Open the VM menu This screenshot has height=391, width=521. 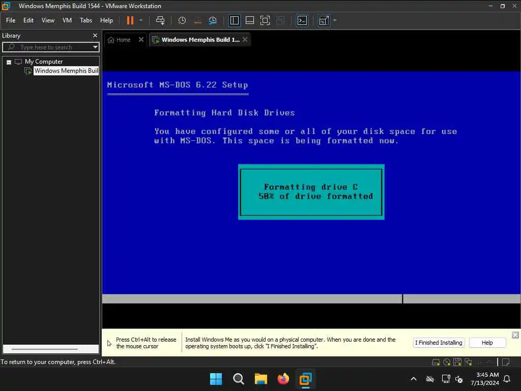point(67,20)
